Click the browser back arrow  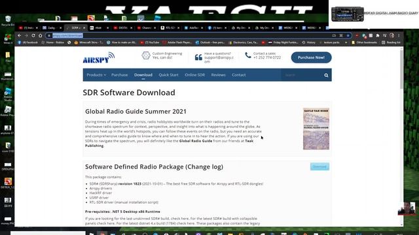[x=20, y=35]
